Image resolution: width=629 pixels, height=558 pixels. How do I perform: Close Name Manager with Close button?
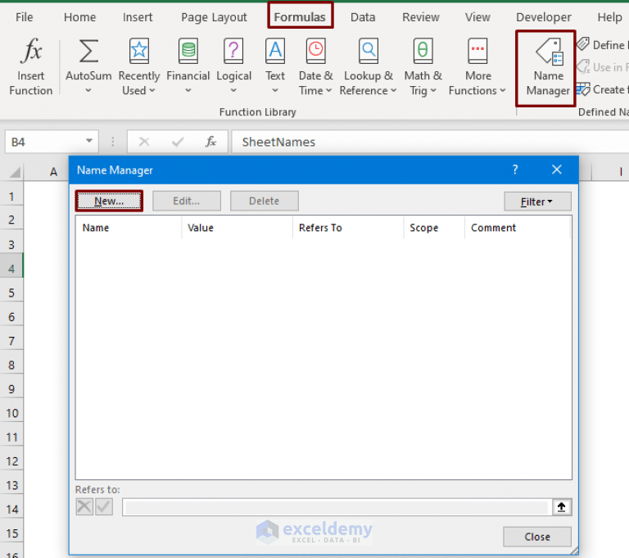pos(537,537)
